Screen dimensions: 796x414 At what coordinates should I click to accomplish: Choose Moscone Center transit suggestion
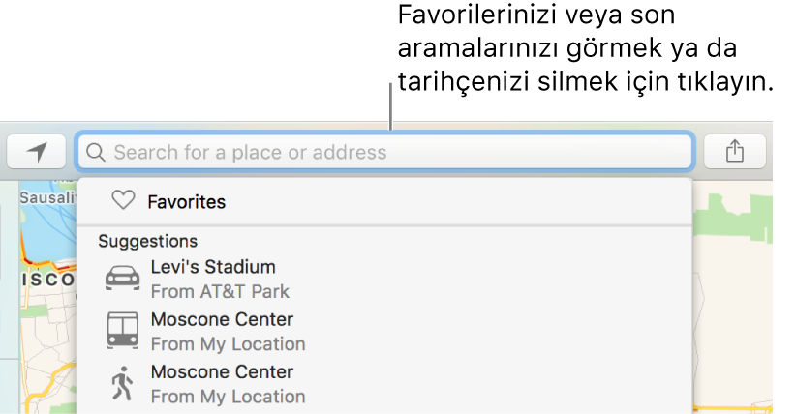(x=384, y=332)
